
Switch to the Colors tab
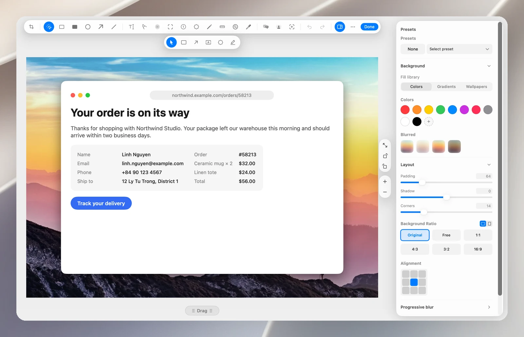tap(416, 87)
